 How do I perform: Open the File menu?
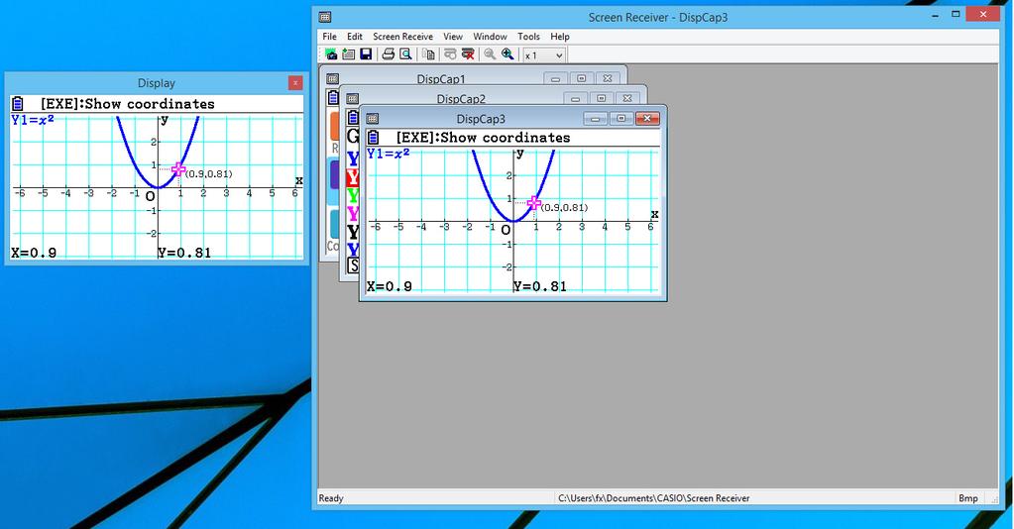[x=329, y=37]
